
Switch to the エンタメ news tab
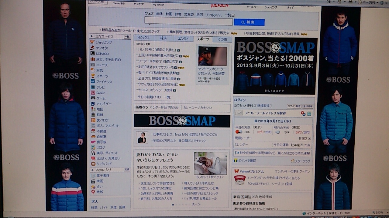point(183,38)
